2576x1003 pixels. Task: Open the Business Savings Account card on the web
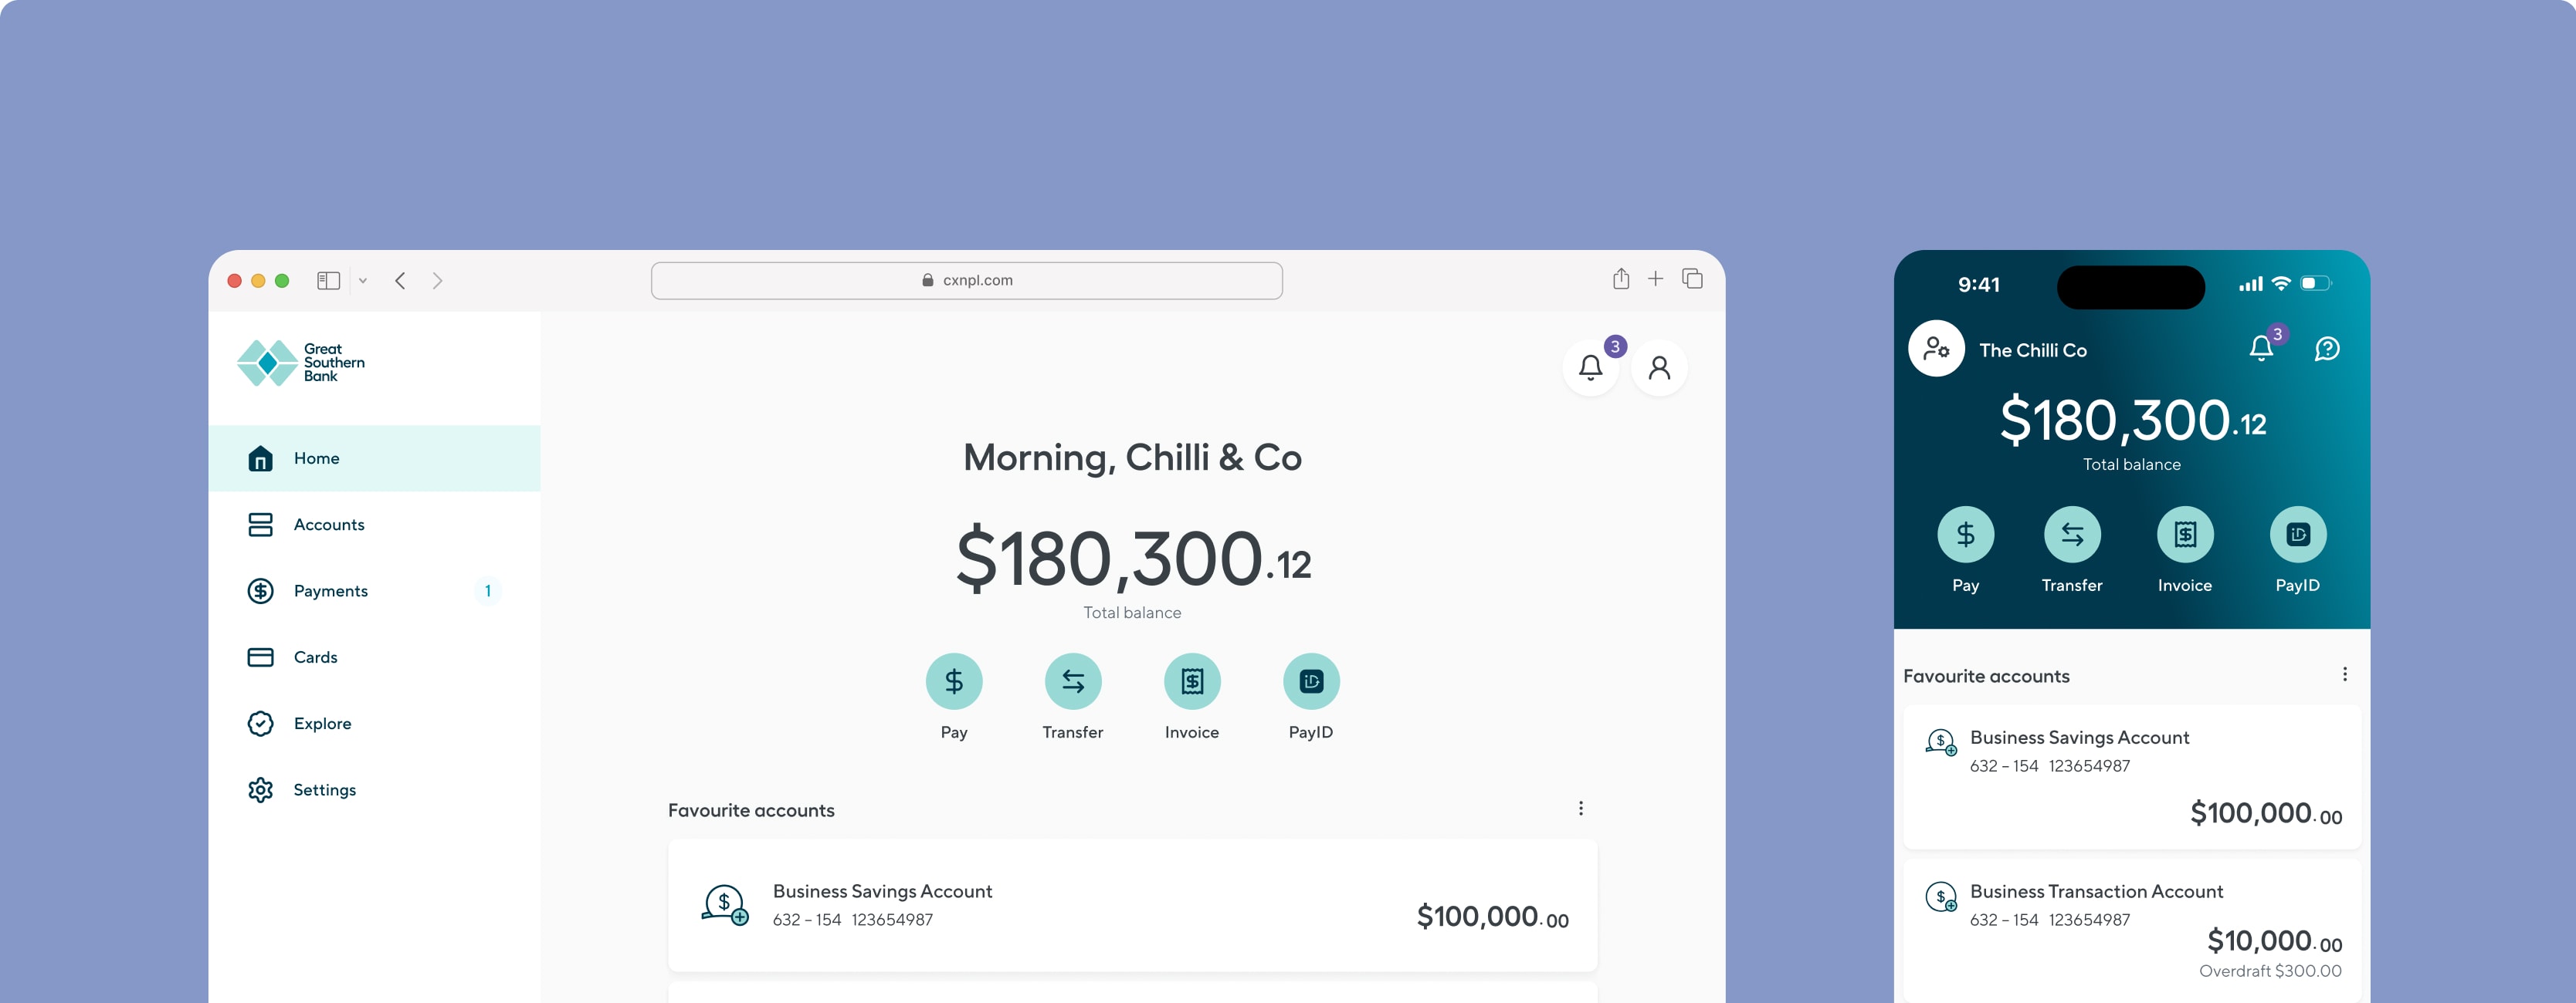[1131, 905]
